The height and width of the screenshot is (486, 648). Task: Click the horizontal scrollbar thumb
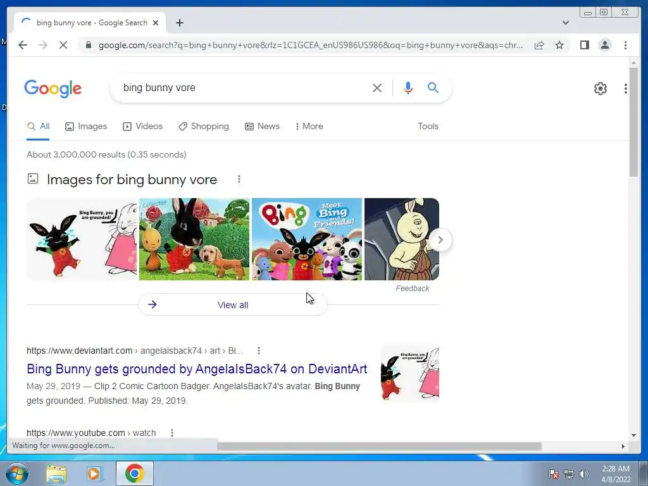(x=380, y=446)
